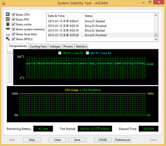Click the Date & Time column header
Image resolution: width=166 pixels, height=146 pixels.
click(x=65, y=16)
